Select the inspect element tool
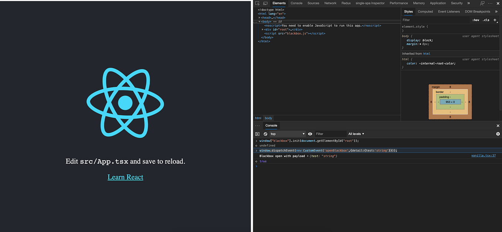This screenshot has height=232, width=502. click(257, 3)
